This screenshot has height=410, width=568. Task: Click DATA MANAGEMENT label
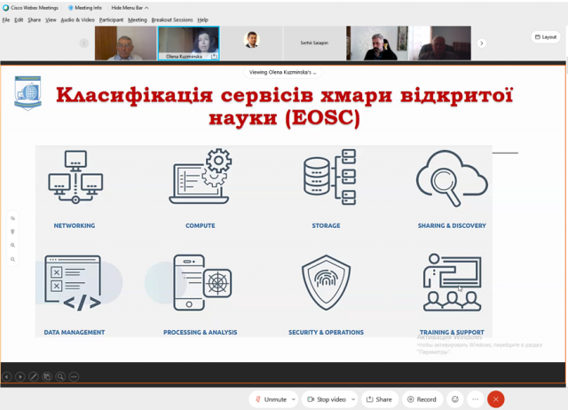[75, 332]
